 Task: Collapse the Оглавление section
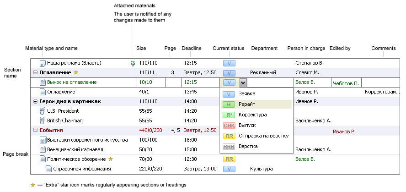36,73
